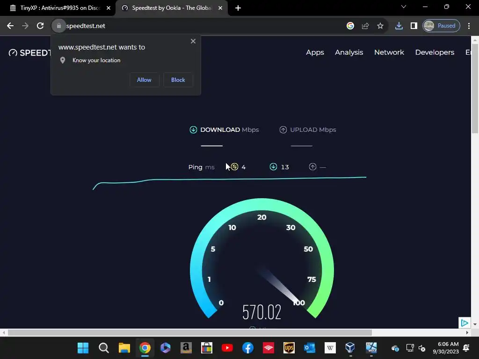Share this page via share icon
479x359 pixels.
pyautogui.click(x=365, y=26)
